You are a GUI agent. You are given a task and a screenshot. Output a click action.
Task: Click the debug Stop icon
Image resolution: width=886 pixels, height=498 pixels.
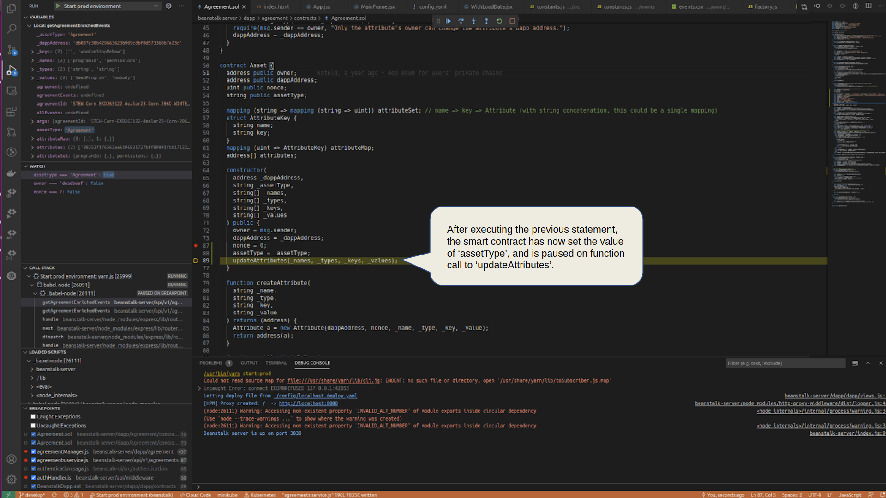point(512,21)
